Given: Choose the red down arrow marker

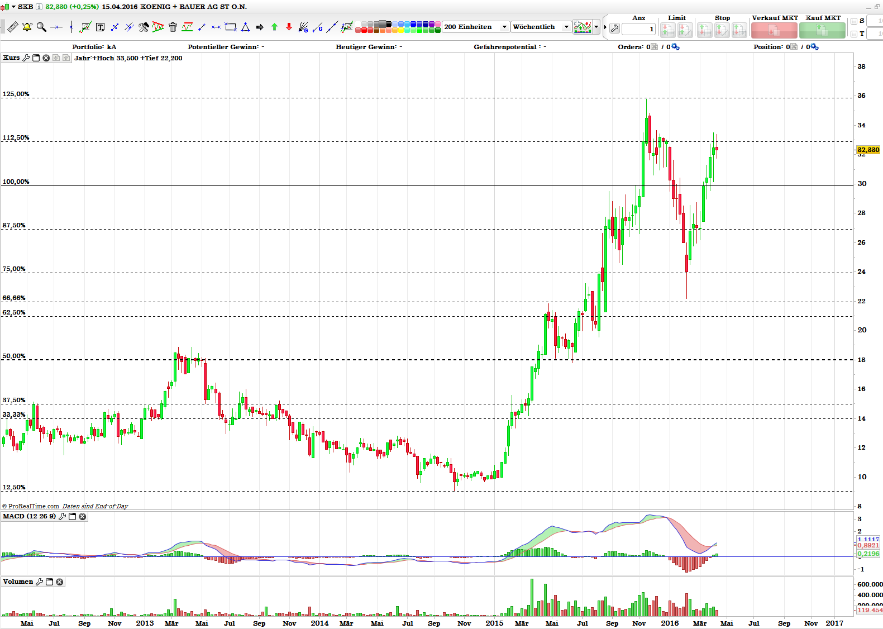Looking at the screenshot, I should (289, 27).
